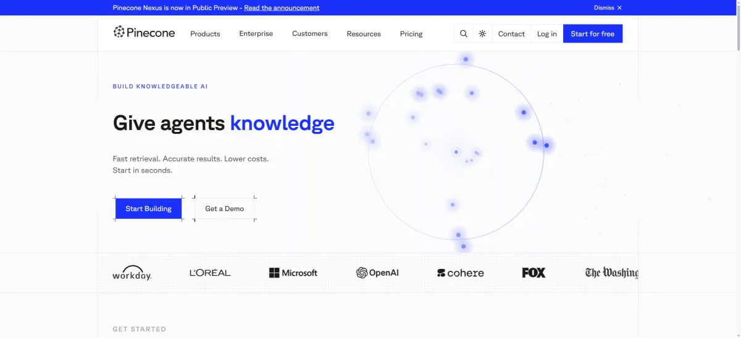Expand the Products menu
Viewport: 741px width, 338px height.
click(205, 34)
